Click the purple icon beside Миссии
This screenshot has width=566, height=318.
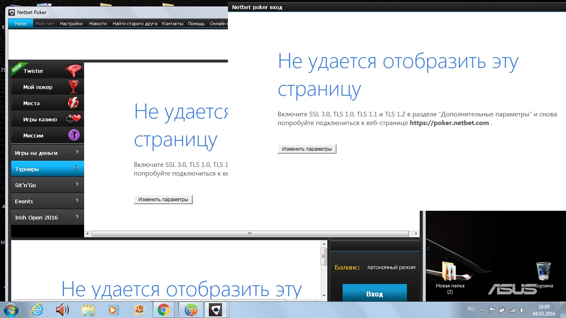tap(74, 135)
